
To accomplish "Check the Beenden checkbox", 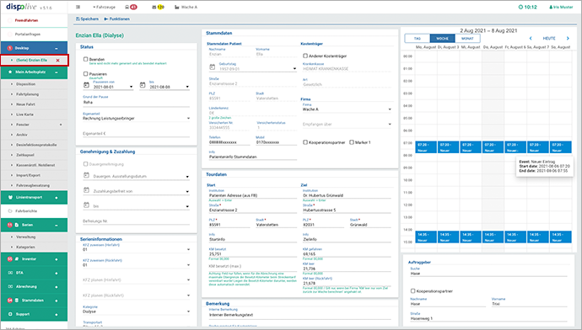I will pyautogui.click(x=86, y=59).
